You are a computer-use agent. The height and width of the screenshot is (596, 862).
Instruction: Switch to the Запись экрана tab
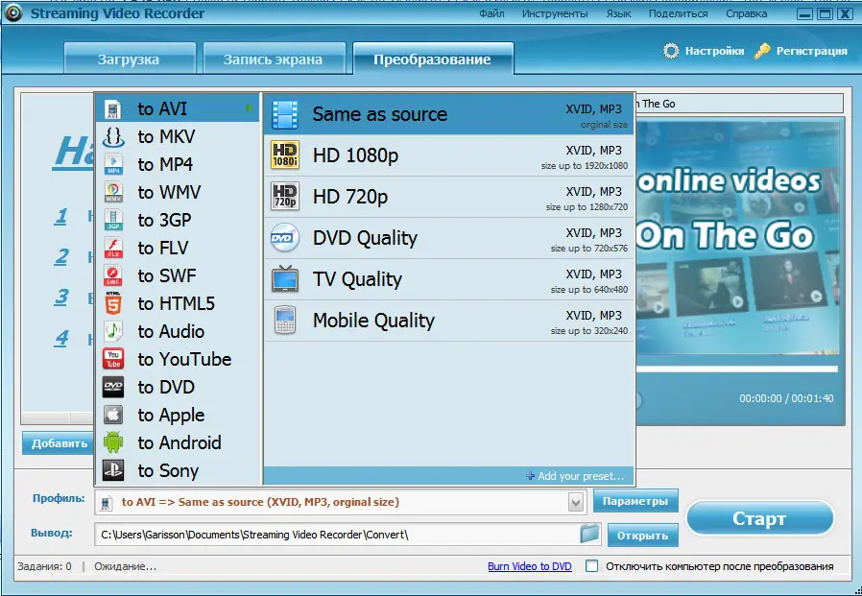tap(274, 58)
